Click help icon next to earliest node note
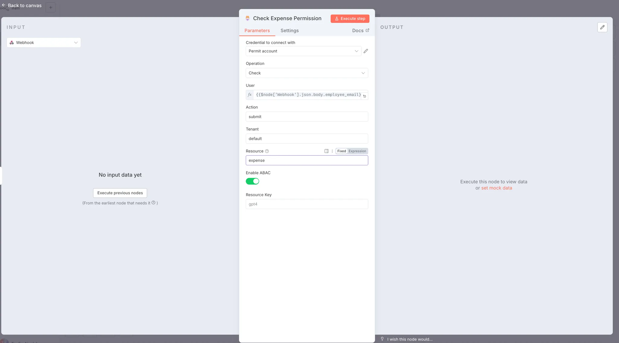619x343 pixels. click(154, 203)
